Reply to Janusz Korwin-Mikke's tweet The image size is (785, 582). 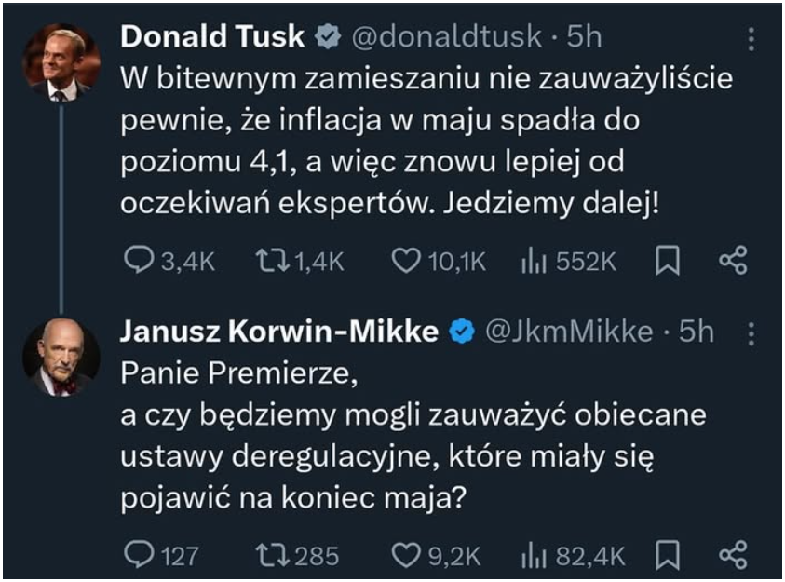140,556
